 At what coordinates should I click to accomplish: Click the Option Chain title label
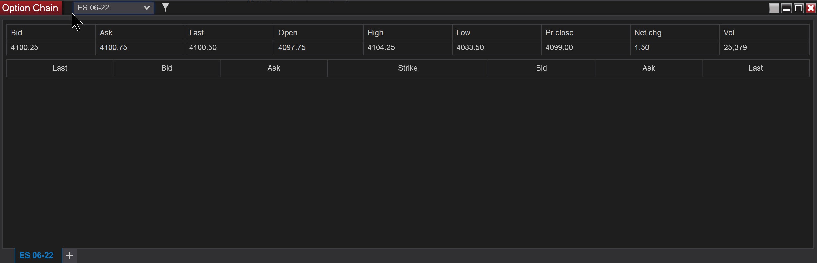click(x=30, y=8)
